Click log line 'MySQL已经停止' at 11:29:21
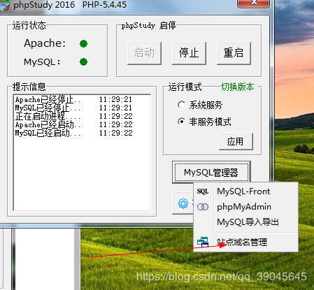Viewport: 314px width, 290px height. click(x=73, y=108)
